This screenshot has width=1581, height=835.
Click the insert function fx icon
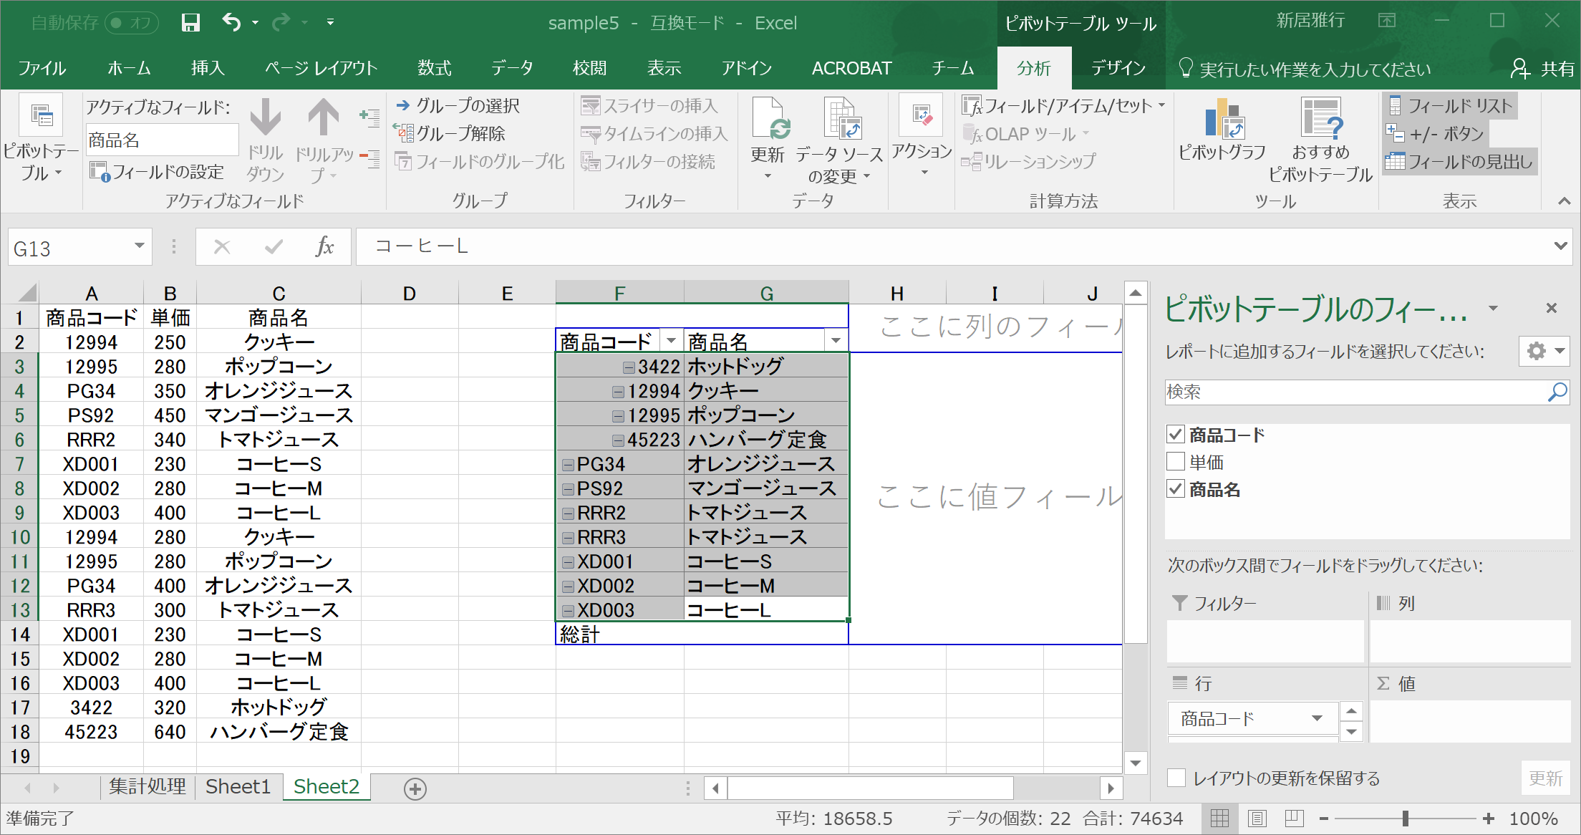pyautogui.click(x=324, y=247)
